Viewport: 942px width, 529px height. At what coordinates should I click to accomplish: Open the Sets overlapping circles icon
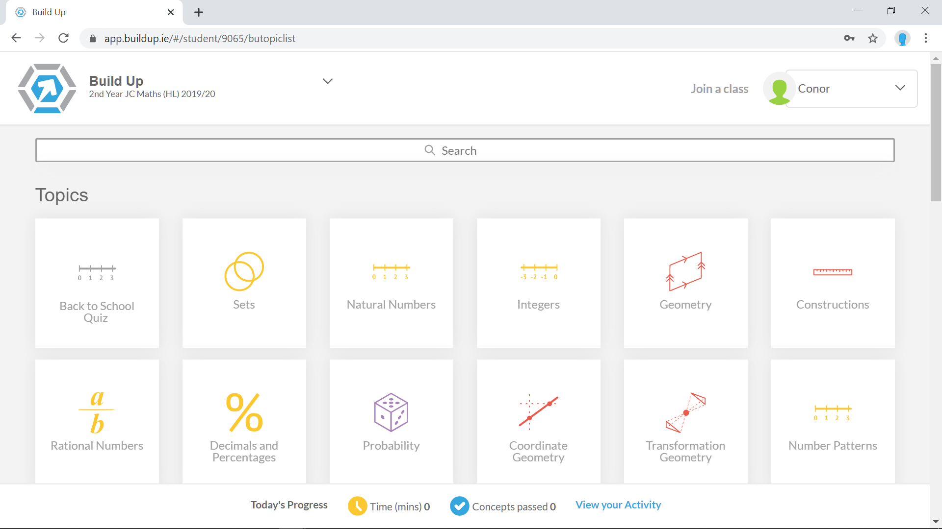pyautogui.click(x=244, y=271)
